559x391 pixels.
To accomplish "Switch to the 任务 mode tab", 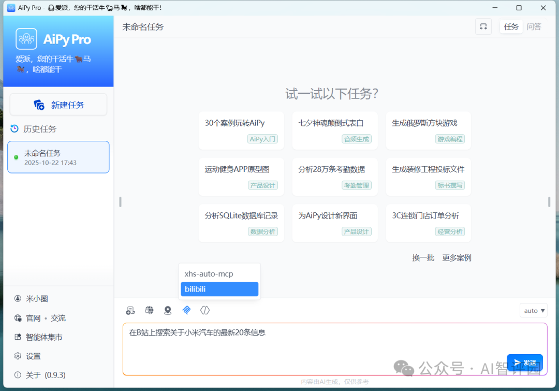I will tap(511, 27).
